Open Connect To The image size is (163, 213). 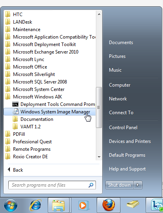[121, 113]
